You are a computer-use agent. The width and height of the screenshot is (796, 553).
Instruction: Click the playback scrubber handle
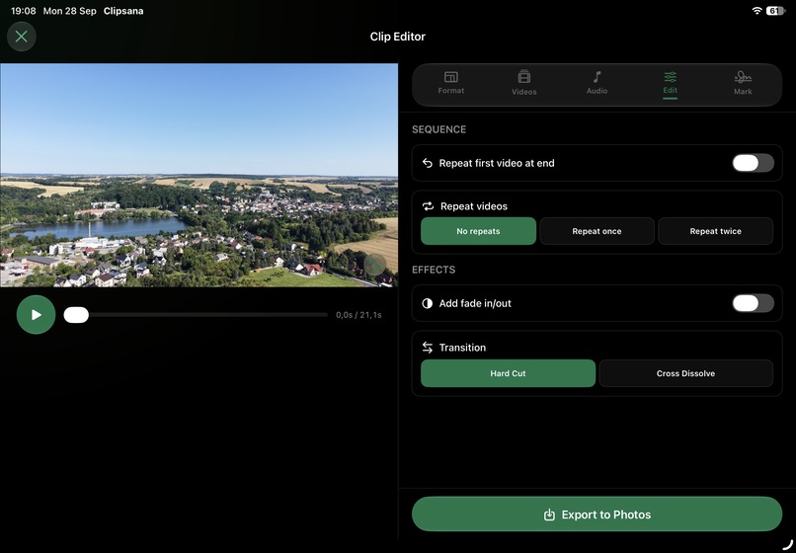click(x=76, y=315)
